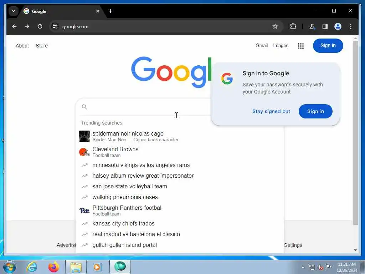Click the page vertical scrollbar
Screen dimensions: 365x274
(x=355, y=133)
